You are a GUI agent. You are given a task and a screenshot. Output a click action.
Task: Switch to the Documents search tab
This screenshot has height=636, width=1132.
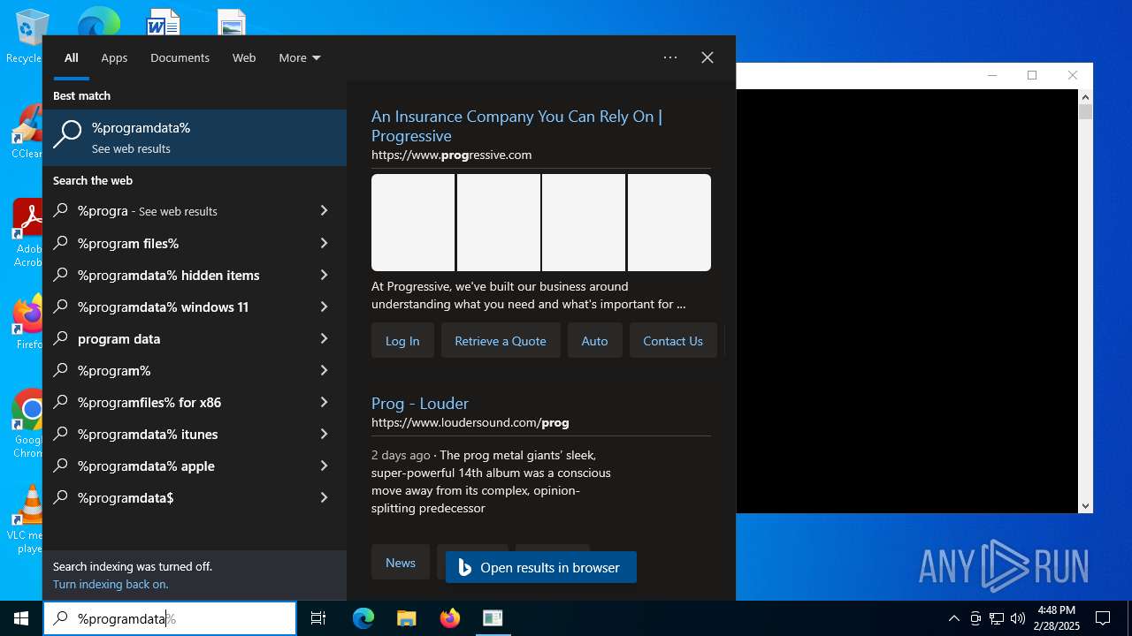pos(180,57)
